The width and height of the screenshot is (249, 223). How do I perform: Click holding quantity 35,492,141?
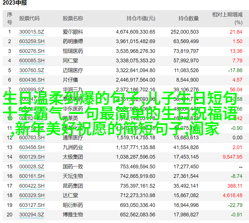[x=186, y=186]
